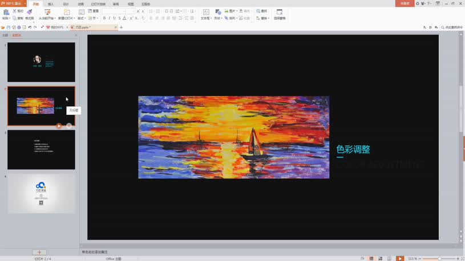Viewport: 465px width, 261px height.
Task: Expand the Replace dropdown arrow
Action: (x=269, y=18)
